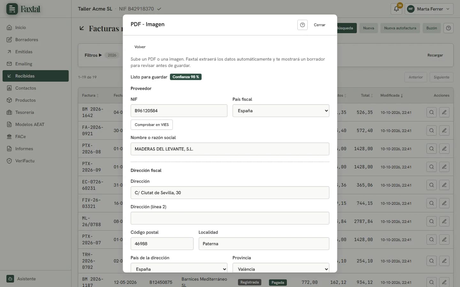The image size is (460, 287).
Task: Click the NIF input field
Action: coord(179,111)
